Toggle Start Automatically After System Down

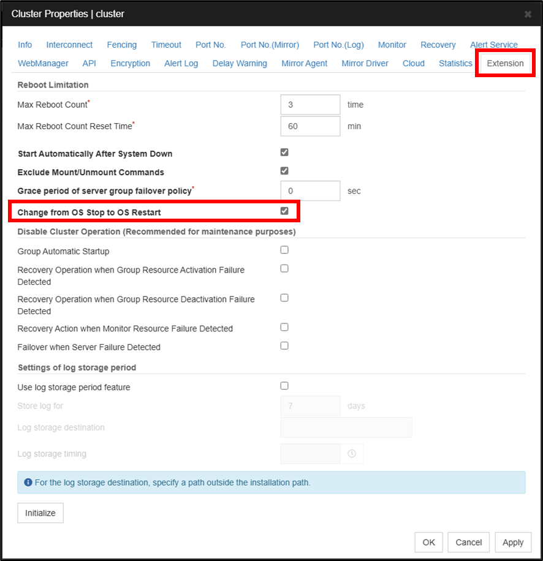284,152
